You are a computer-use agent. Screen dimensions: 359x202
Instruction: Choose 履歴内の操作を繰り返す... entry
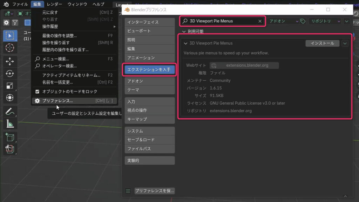pyautogui.click(x=74, y=50)
